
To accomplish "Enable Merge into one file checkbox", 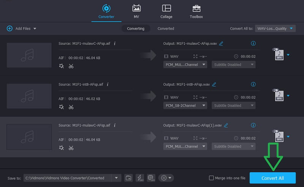I will pos(211,178).
